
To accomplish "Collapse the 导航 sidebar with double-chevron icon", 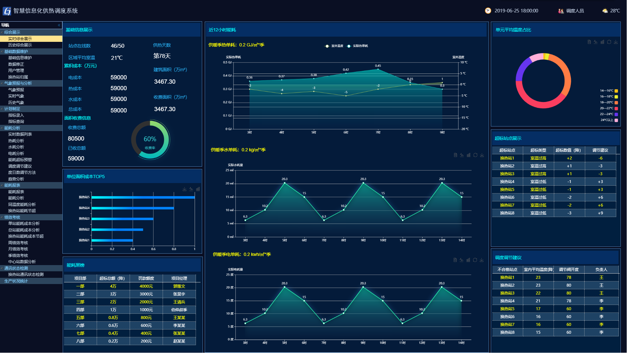I will [59, 25].
